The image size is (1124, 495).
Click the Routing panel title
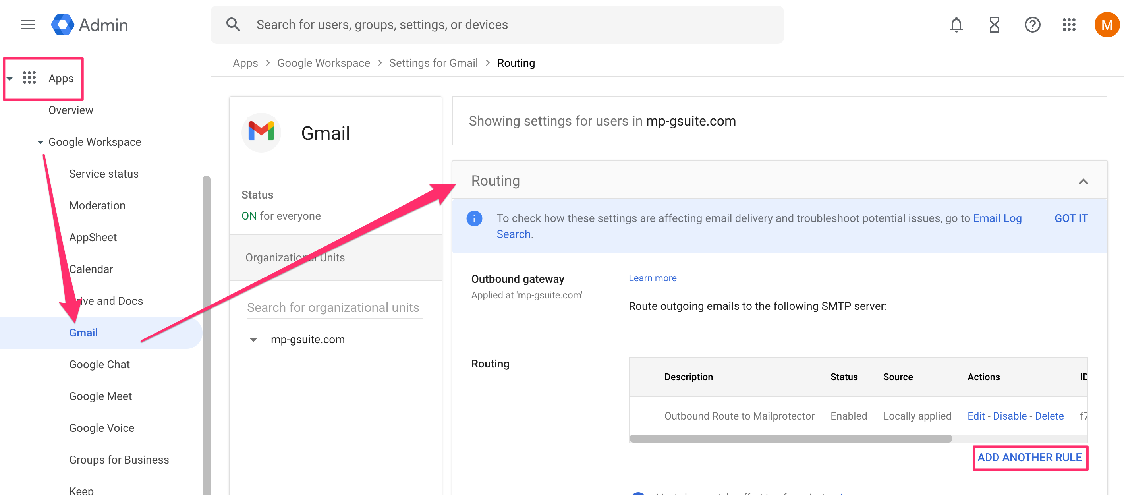point(495,181)
